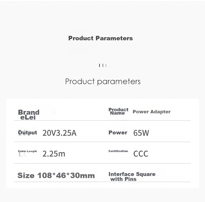Click the Power Adapter value text
The image size is (205, 202).
[152, 112]
